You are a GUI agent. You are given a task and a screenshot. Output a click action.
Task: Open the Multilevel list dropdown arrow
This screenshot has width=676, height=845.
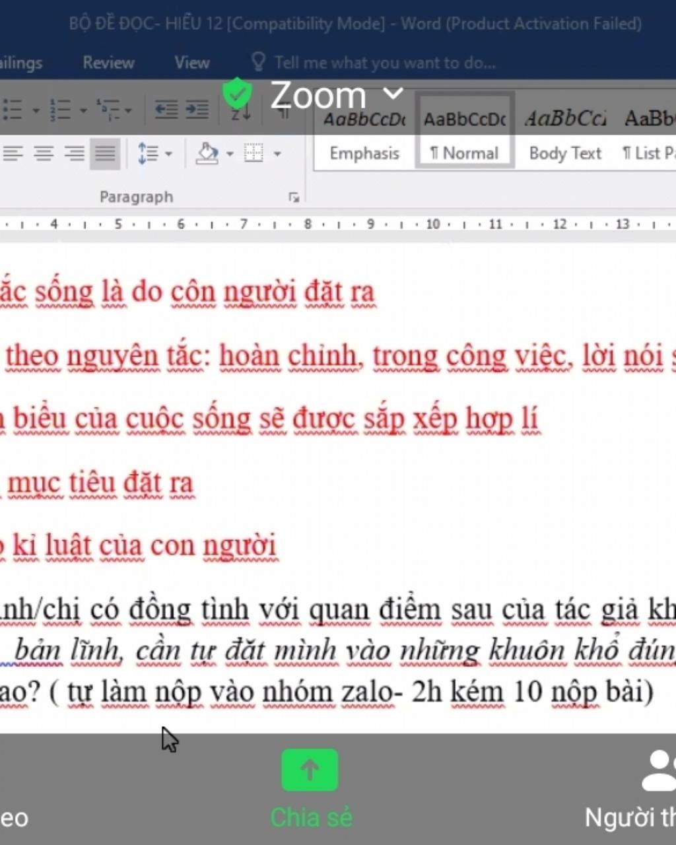(128, 110)
